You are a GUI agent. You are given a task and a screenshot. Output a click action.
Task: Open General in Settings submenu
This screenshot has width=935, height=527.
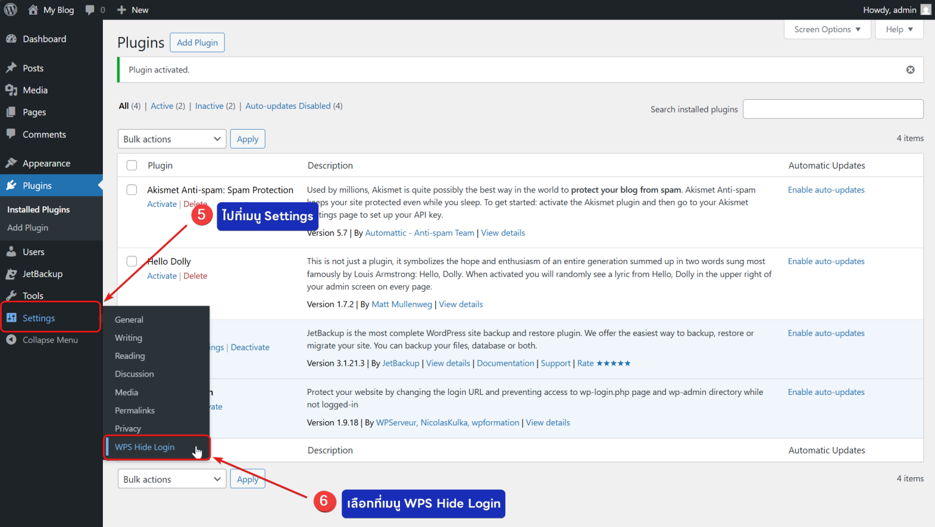129,319
